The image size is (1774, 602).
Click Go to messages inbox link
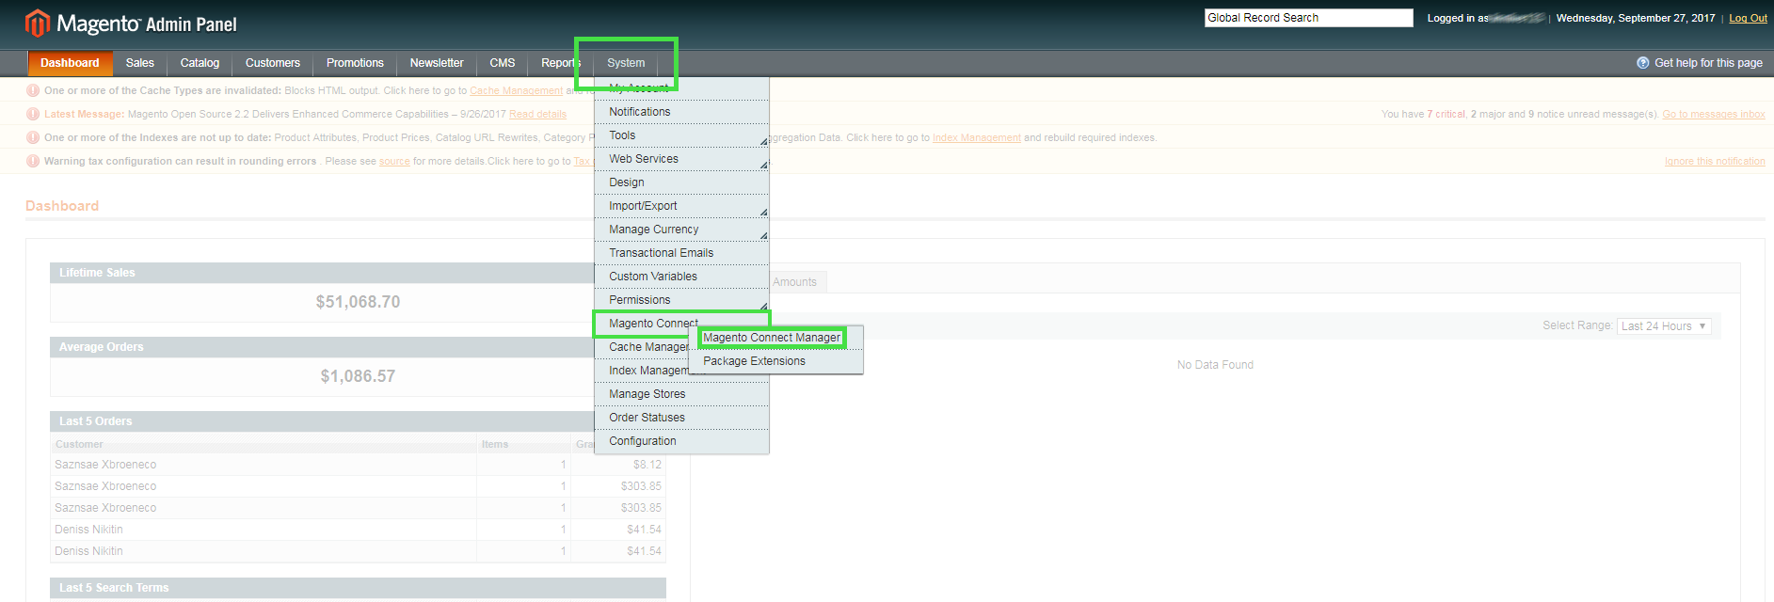1713,115
